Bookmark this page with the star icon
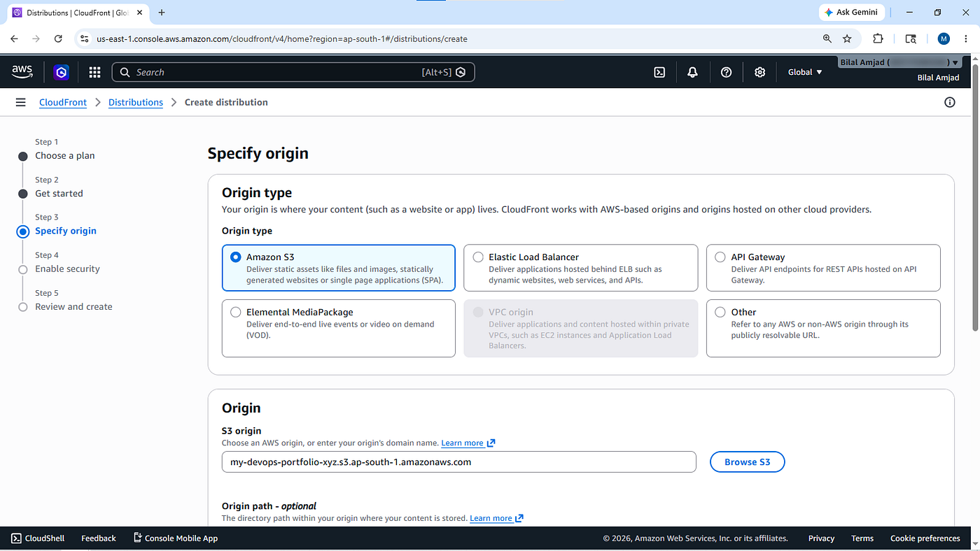Image resolution: width=980 pixels, height=551 pixels. [x=847, y=39]
